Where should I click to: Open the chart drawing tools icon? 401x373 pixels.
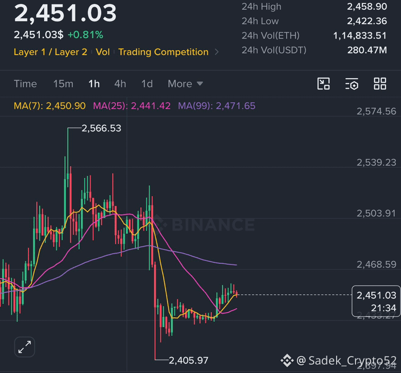pyautogui.click(x=324, y=84)
